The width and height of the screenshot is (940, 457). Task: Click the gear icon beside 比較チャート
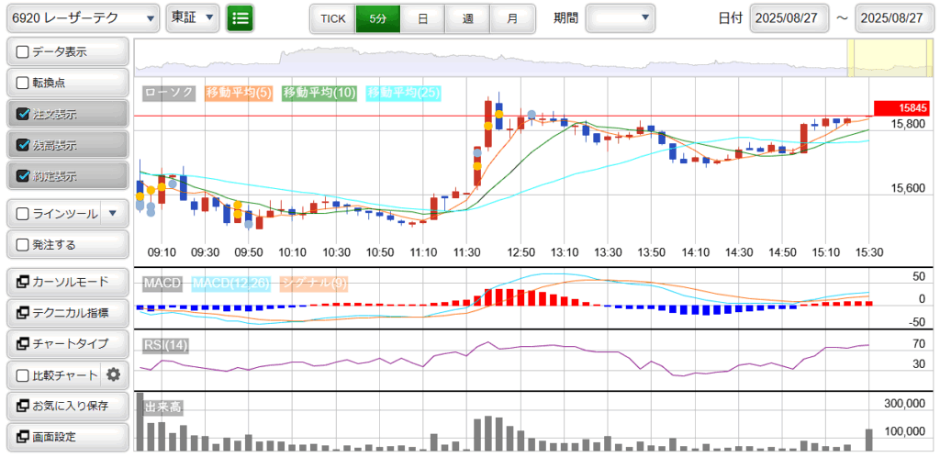pos(113,375)
